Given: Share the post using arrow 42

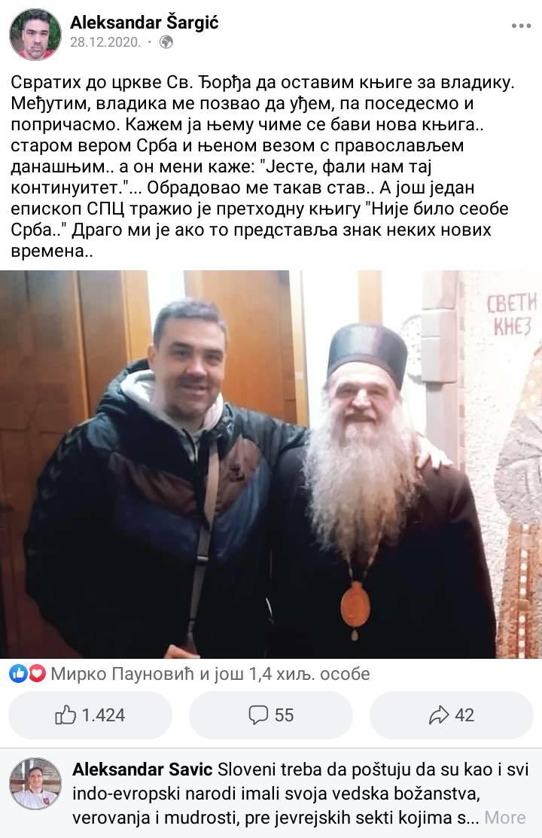Looking at the screenshot, I should [x=452, y=715].
